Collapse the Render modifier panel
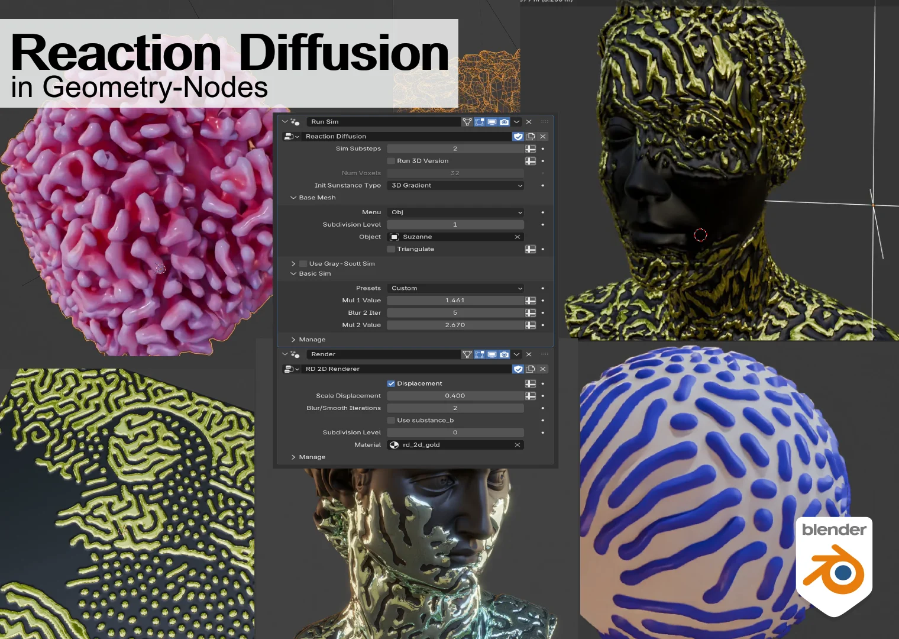 click(x=285, y=354)
